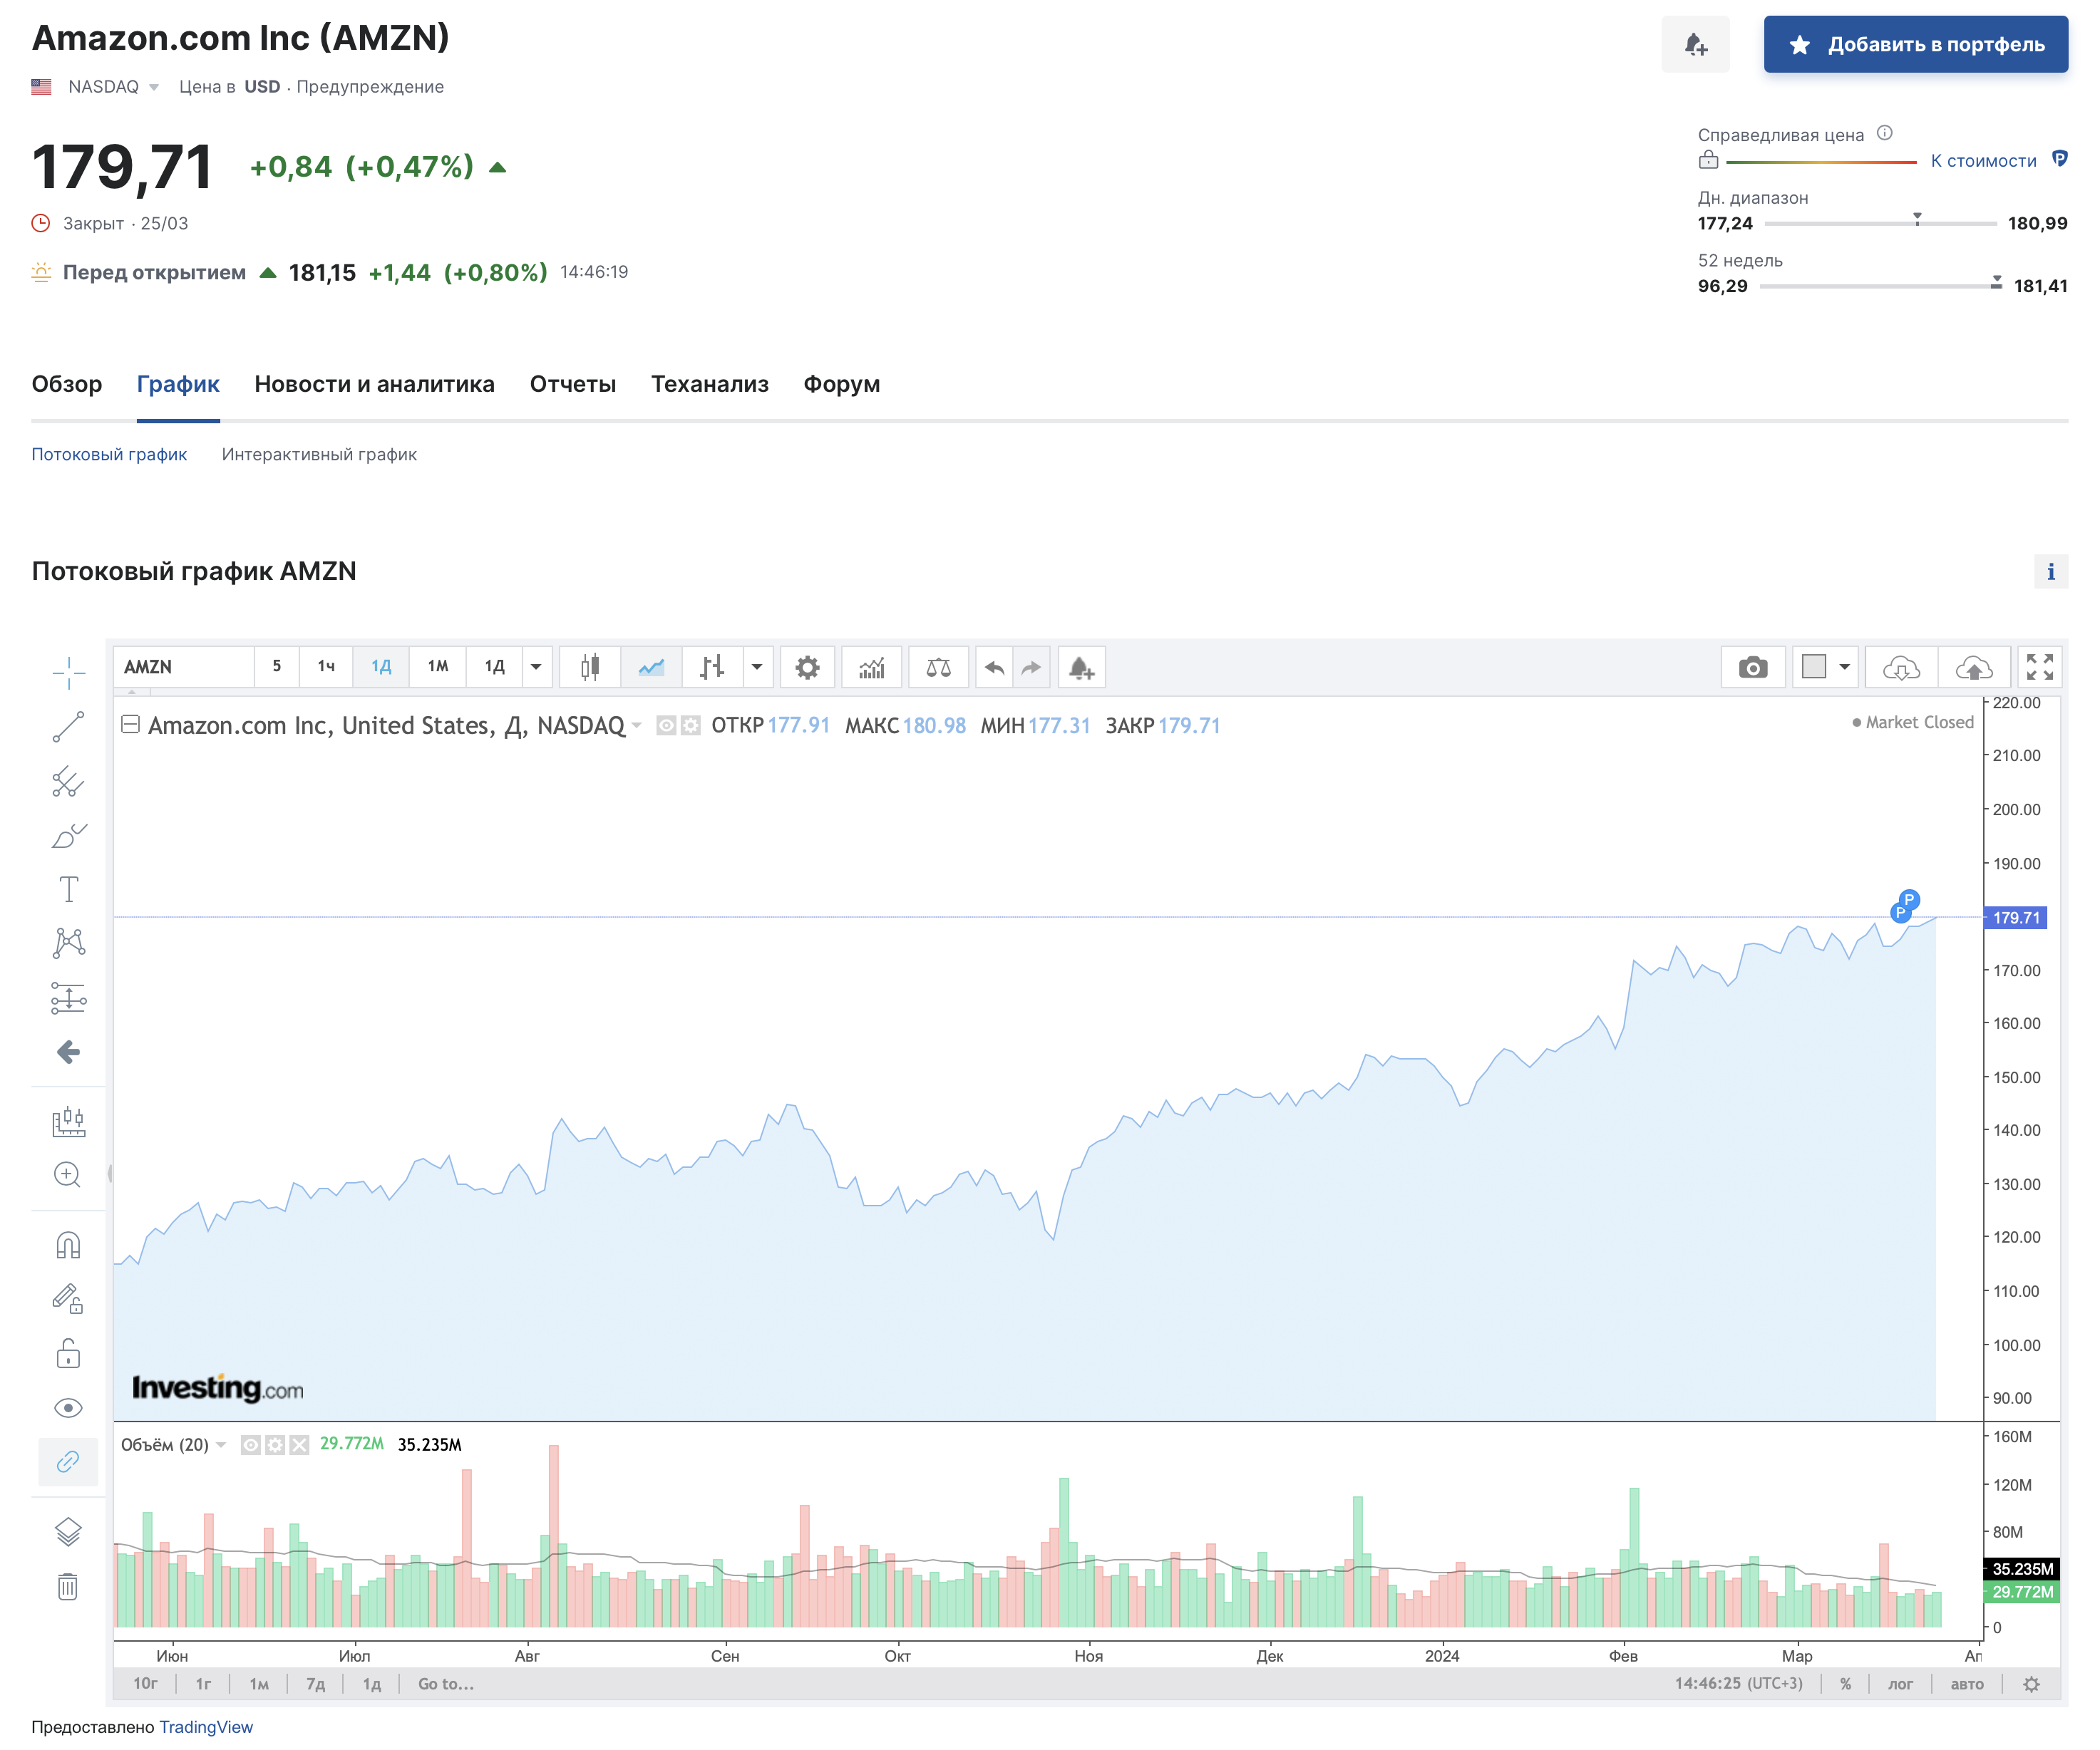Image resolution: width=2100 pixels, height=1750 pixels.
Task: Select candlestick chart style
Action: click(590, 667)
